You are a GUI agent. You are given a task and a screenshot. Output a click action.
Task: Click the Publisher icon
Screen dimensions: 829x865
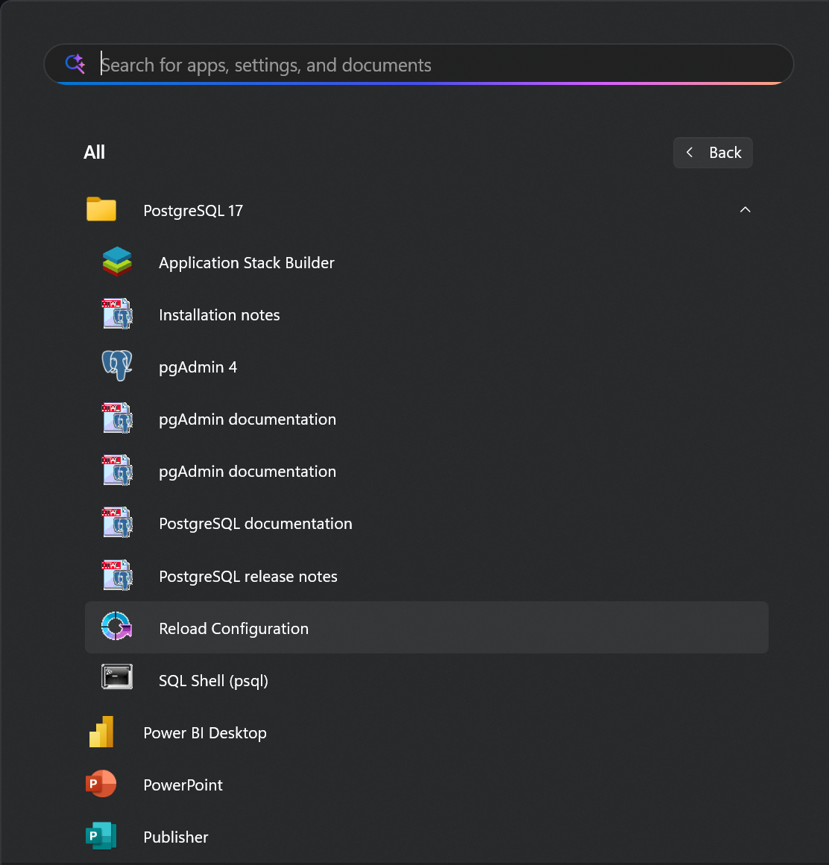coord(101,837)
